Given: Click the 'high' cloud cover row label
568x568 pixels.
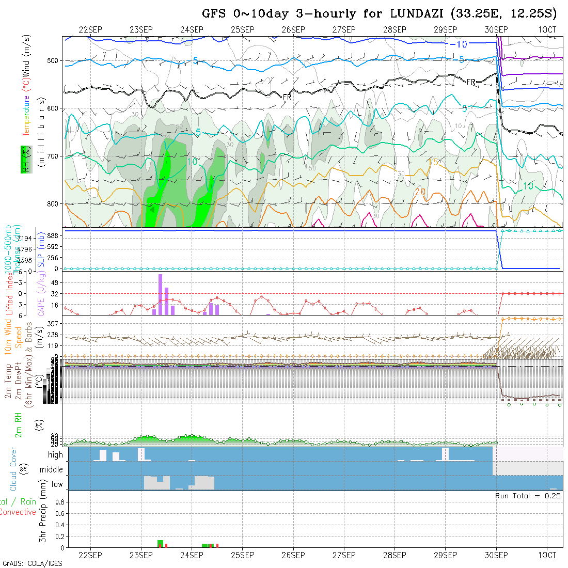Looking at the screenshot, I should click(55, 455).
